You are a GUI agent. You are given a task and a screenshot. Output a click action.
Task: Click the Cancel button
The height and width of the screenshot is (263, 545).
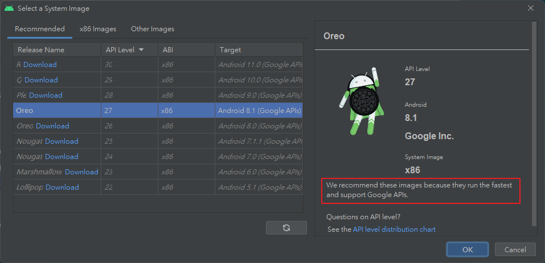[515, 249]
